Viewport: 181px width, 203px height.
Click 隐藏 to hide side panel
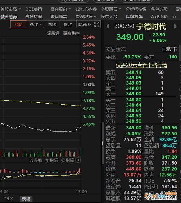click(85, 24)
